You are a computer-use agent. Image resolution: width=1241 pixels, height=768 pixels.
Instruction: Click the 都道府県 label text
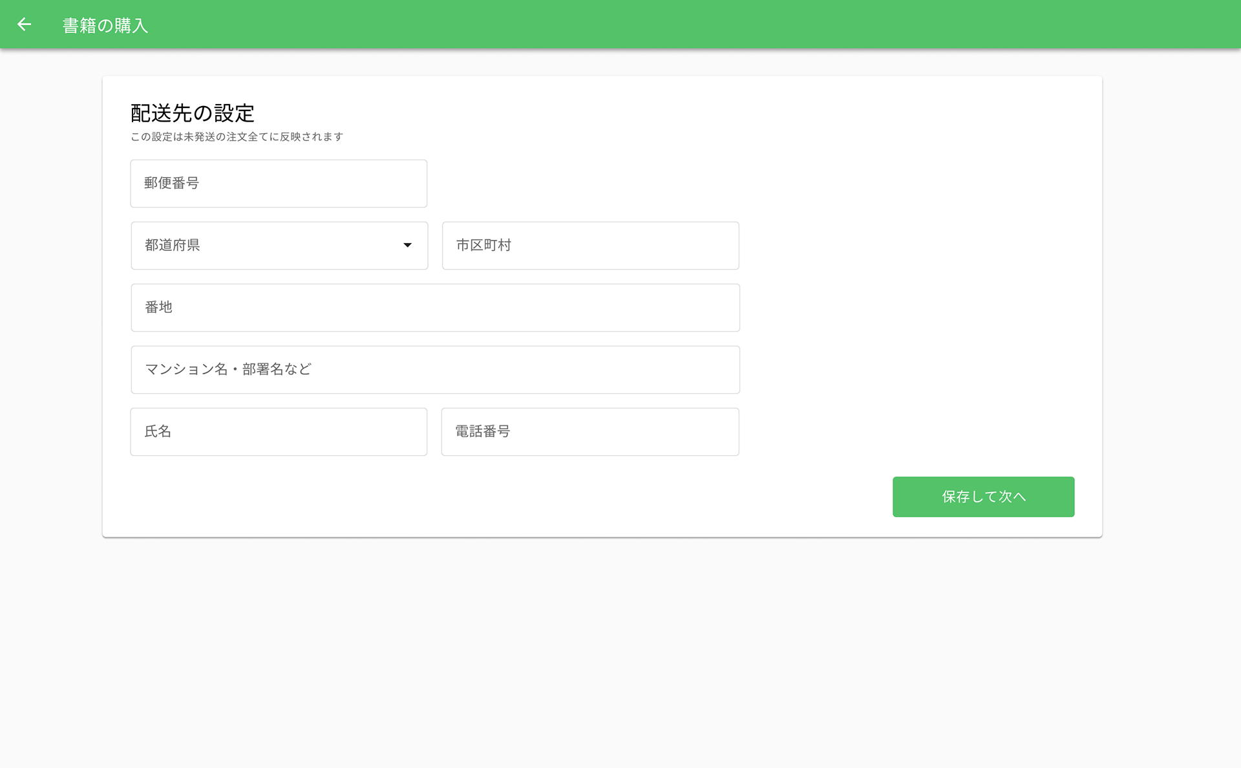point(172,245)
